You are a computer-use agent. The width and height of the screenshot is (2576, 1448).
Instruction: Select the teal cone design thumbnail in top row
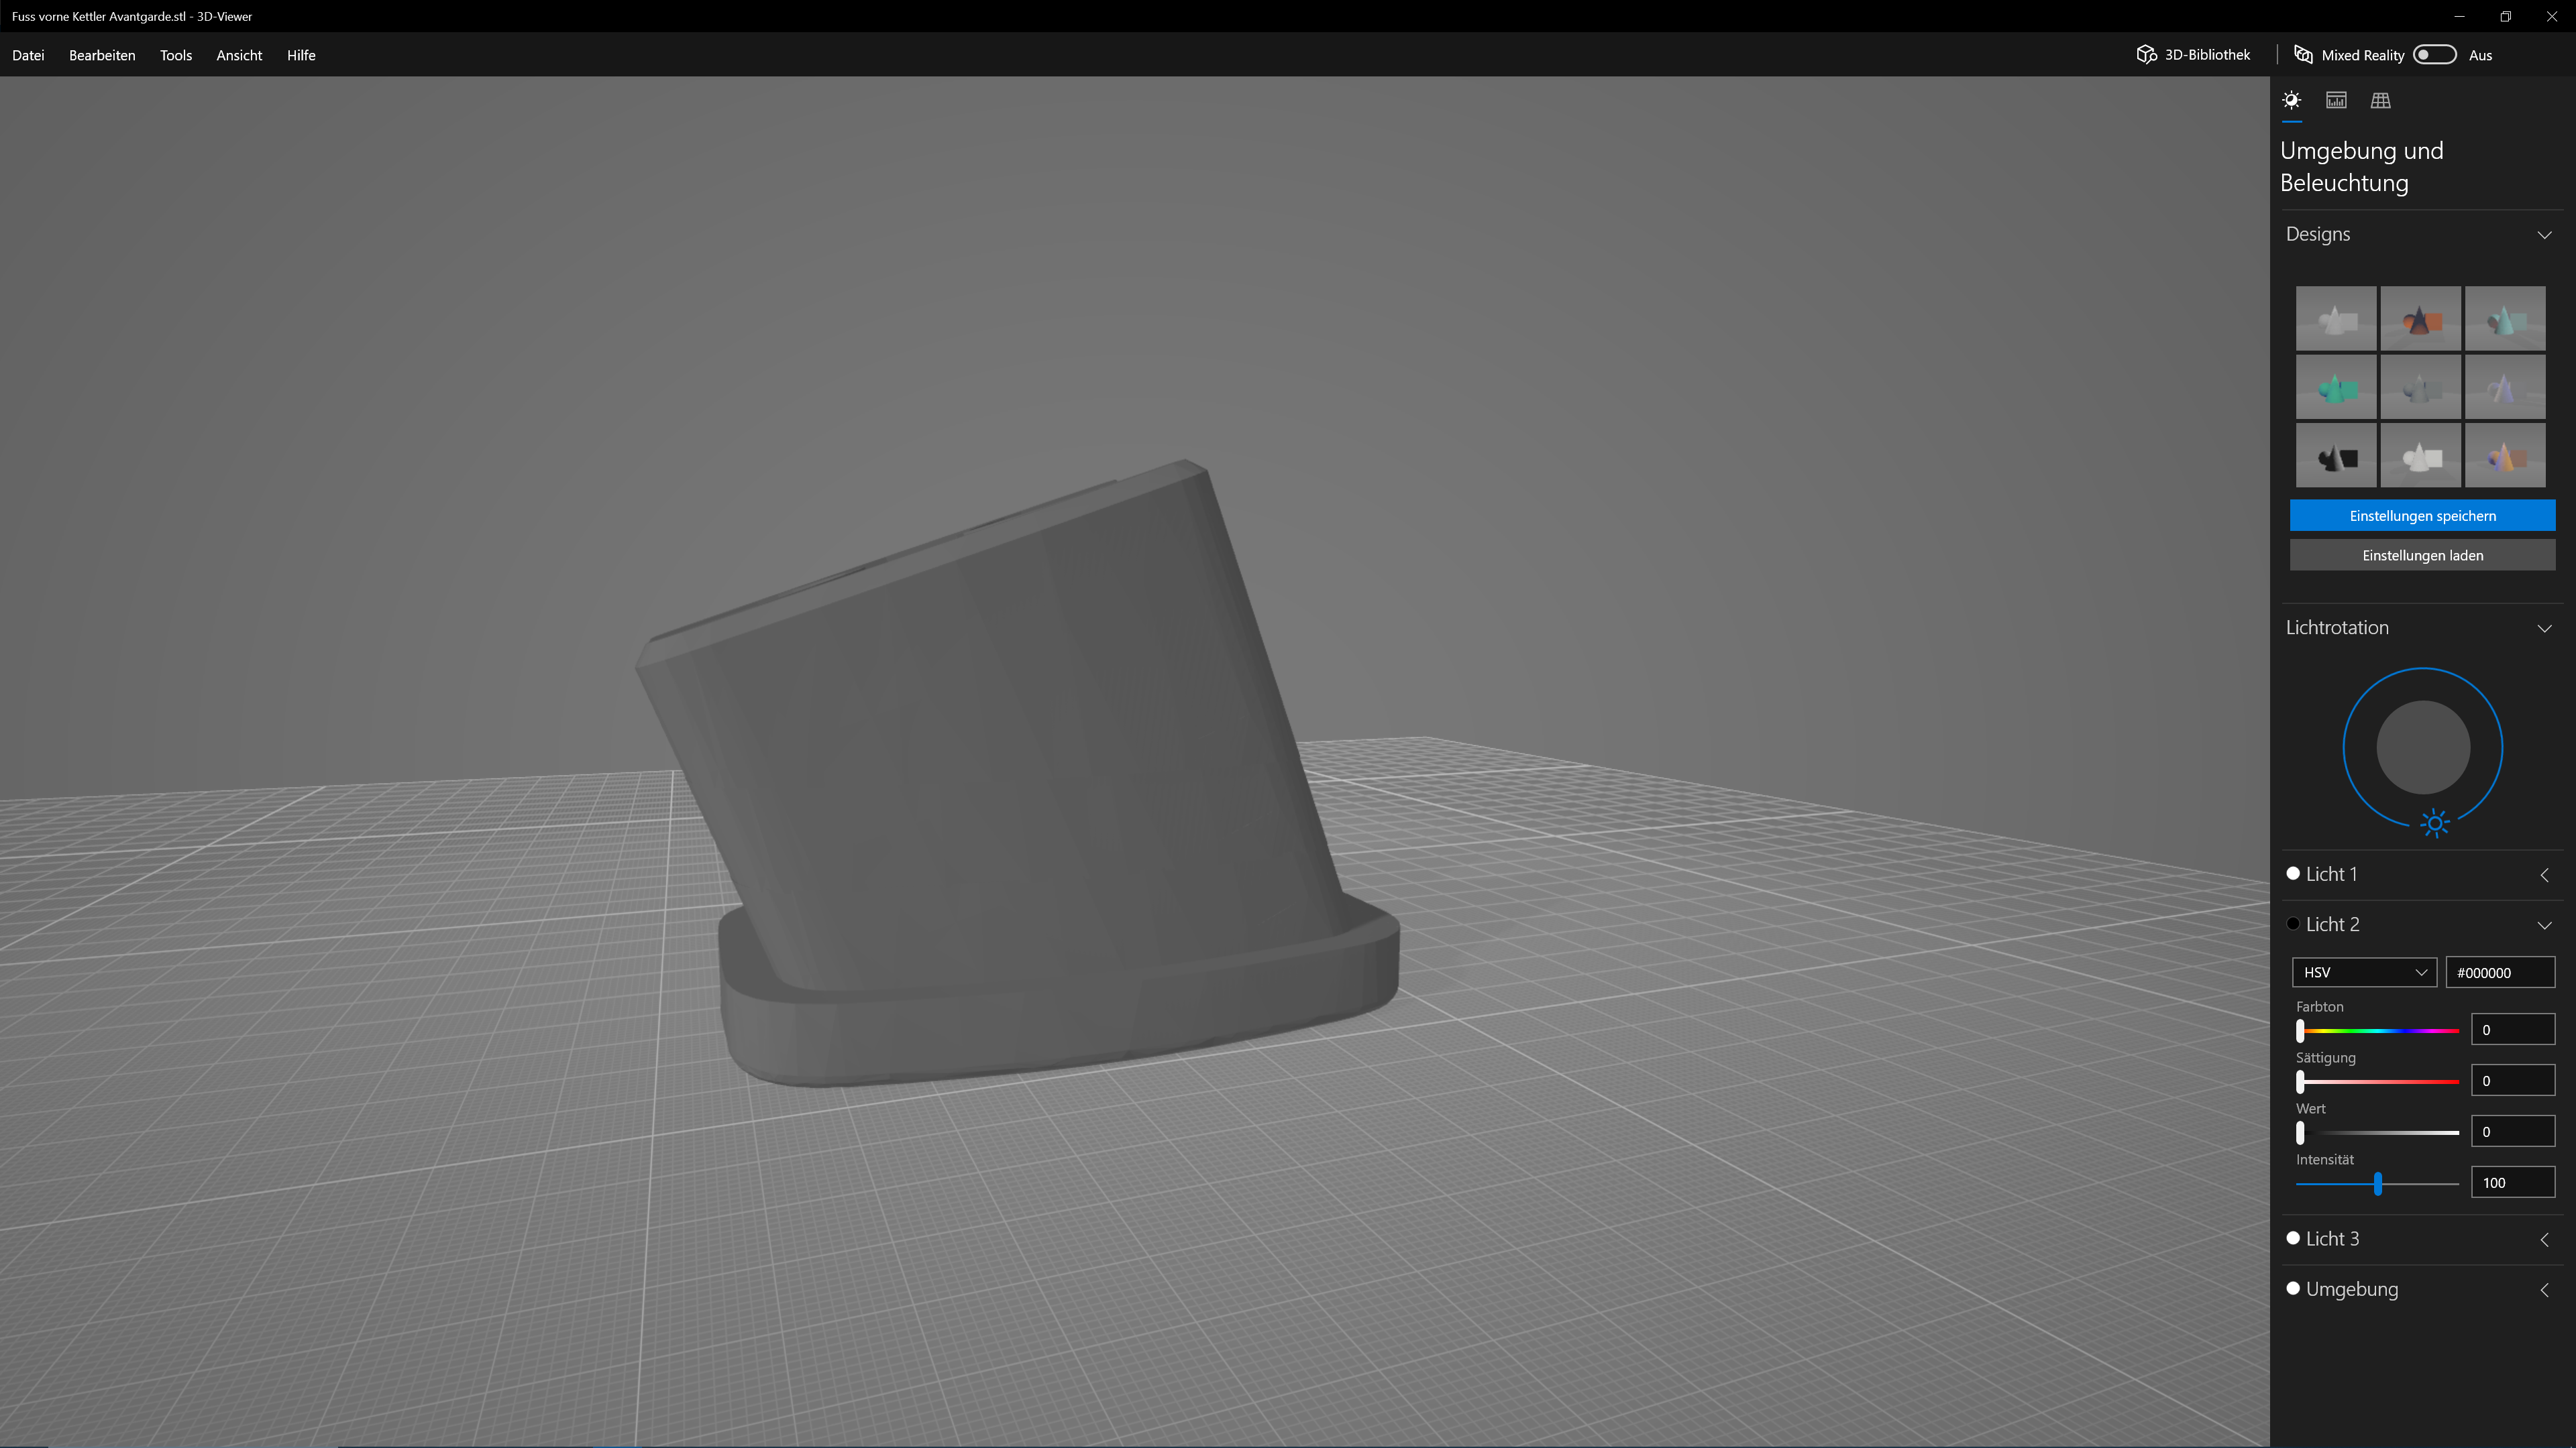[x=2505, y=319]
